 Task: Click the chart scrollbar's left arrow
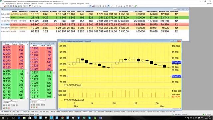tap(59, 109)
